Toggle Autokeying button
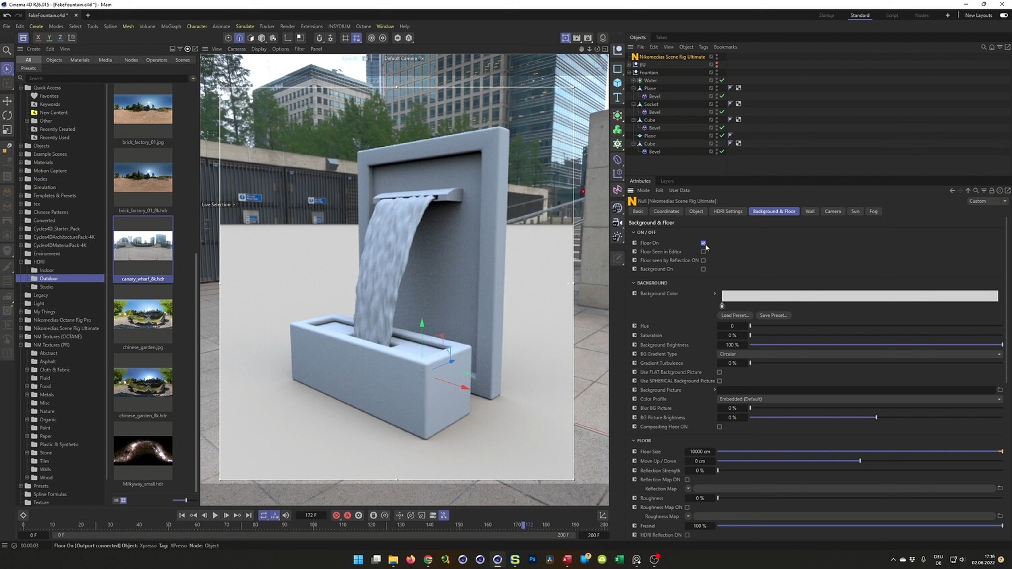This screenshot has width=1012, height=569. pos(347,515)
